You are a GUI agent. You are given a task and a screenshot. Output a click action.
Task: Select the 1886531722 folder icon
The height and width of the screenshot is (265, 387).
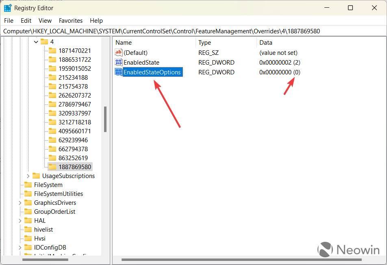tap(52, 59)
